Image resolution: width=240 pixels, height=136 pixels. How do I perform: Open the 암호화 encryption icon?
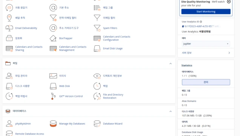tap(9, 38)
